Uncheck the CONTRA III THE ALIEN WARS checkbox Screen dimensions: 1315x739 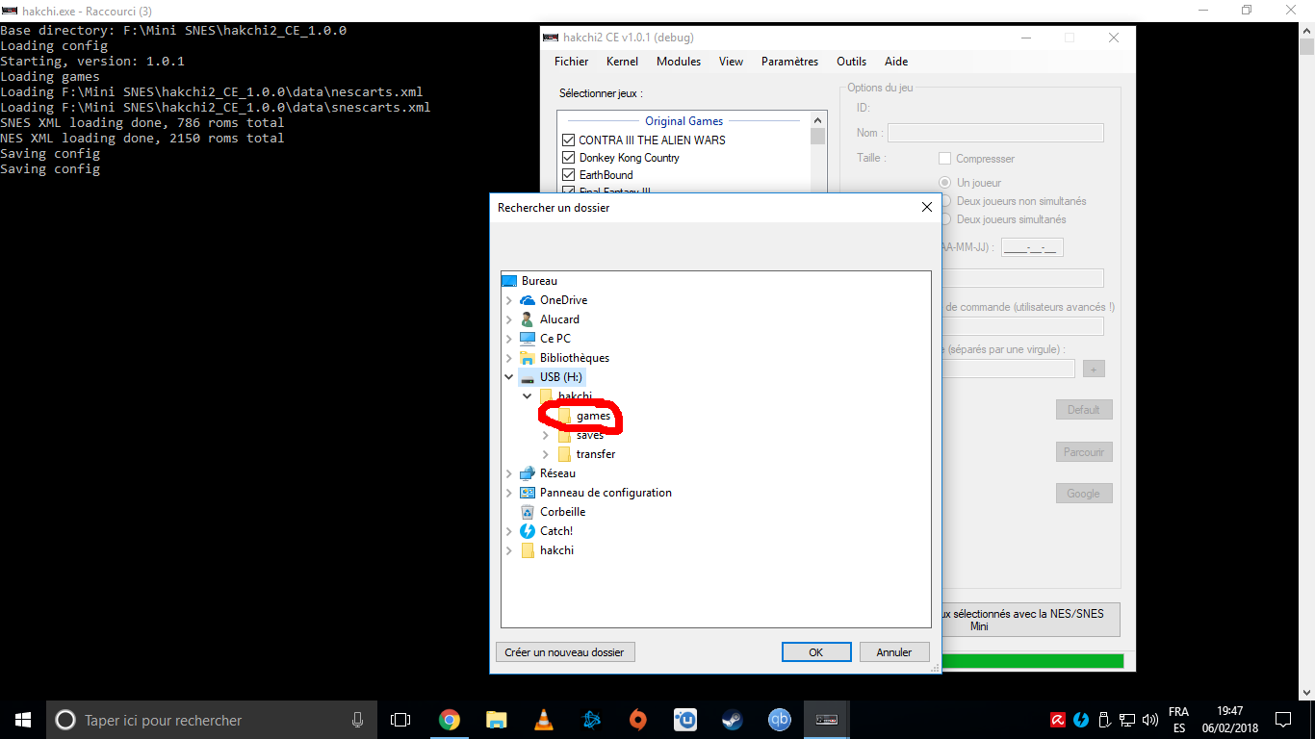568,140
